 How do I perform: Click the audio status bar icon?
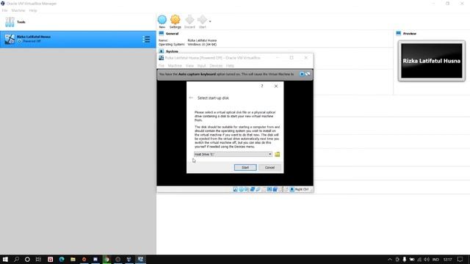click(x=247, y=189)
